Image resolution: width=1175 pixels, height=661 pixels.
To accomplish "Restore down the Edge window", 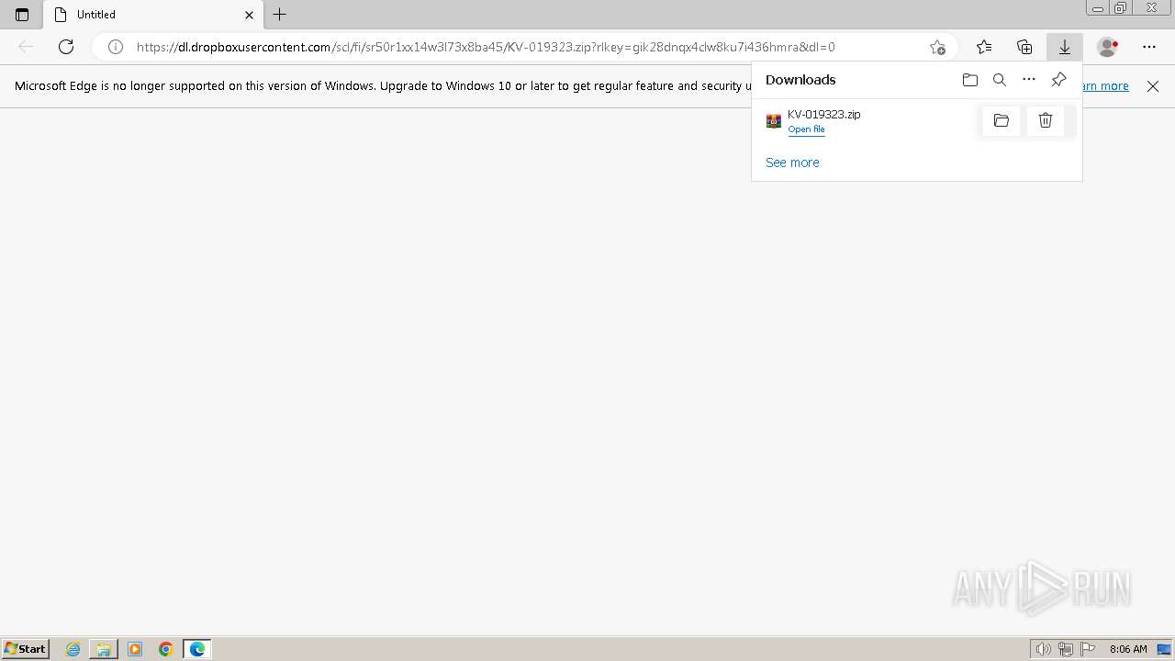I will pos(1121,8).
